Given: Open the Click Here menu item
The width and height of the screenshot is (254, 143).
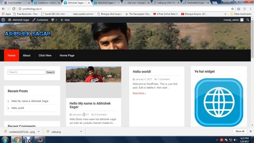Looking at the screenshot, I should click(x=45, y=56).
